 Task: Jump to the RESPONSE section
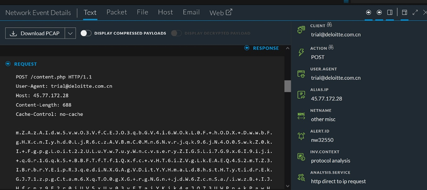pyautogui.click(x=262, y=48)
